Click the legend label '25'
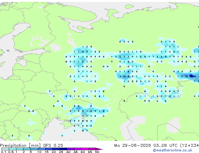 (61, 152)
